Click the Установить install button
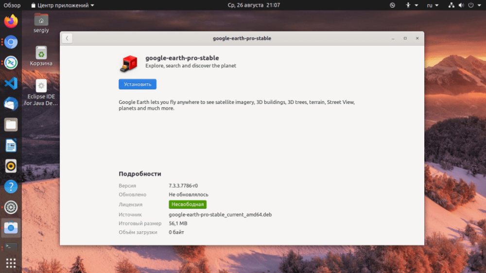The height and width of the screenshot is (273, 486). click(x=138, y=85)
